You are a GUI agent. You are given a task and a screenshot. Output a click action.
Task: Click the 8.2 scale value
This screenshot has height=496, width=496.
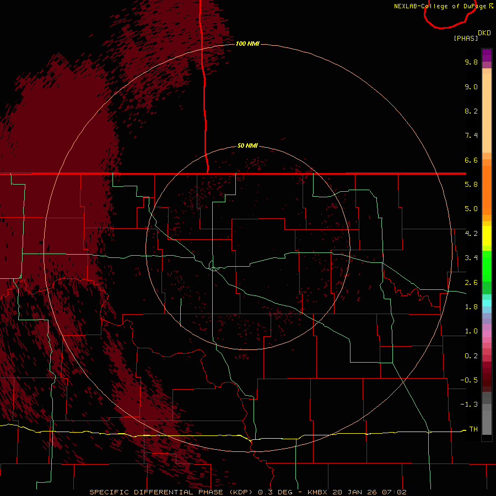(471, 111)
